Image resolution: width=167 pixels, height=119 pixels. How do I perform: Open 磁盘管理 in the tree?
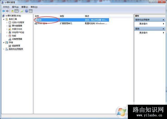tap(16, 46)
